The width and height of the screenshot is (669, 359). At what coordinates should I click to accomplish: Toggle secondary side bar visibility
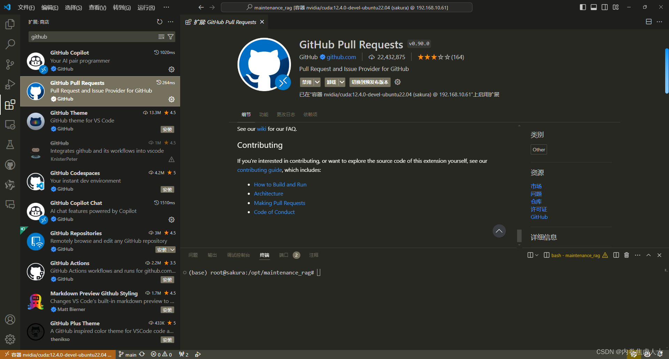pos(605,7)
